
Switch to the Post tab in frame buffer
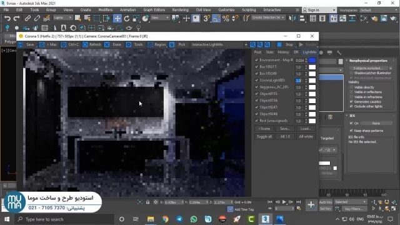click(257, 52)
